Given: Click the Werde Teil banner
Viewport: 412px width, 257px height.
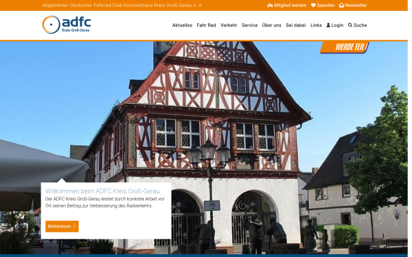Looking at the screenshot, I should click(345, 47).
